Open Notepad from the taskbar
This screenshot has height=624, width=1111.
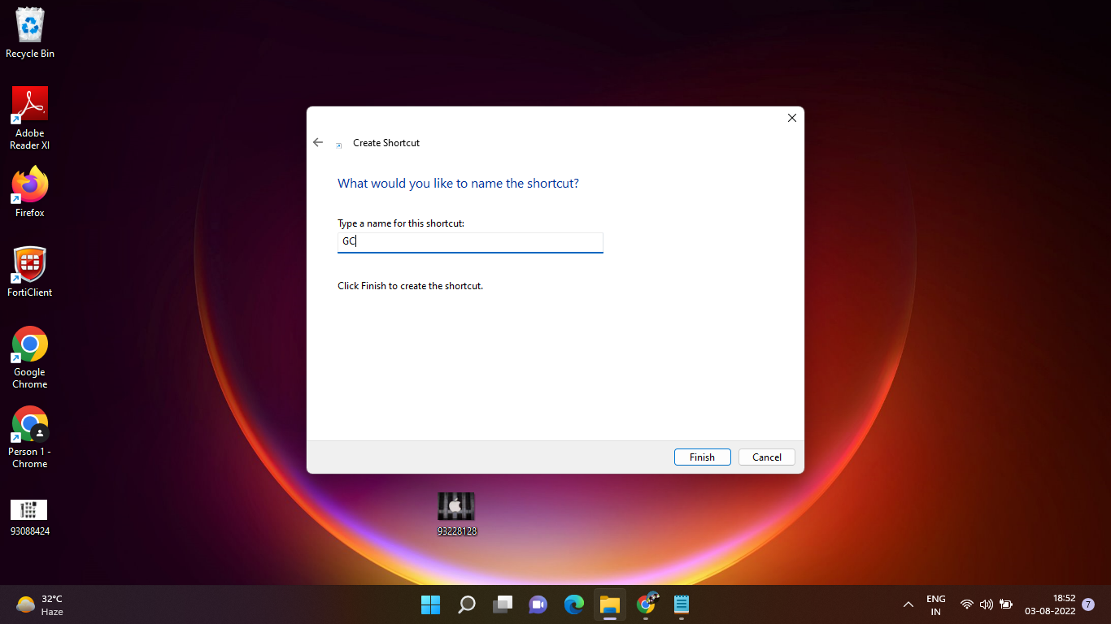[x=682, y=604]
